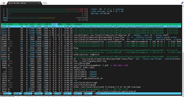The height and width of the screenshot is (97, 184).
Task: Sort by VIRT column header
Action: [32, 24]
